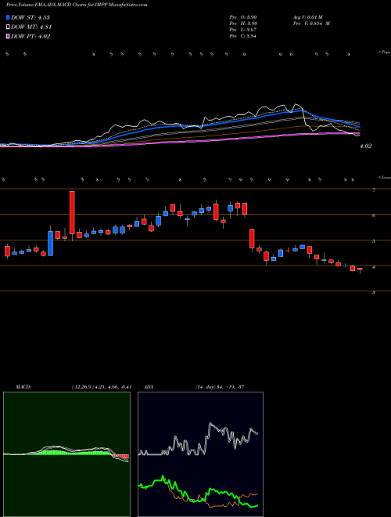The height and width of the screenshot is (517, 391).
Task: Click the 4.02 price label beside EMA lines
Action: (365, 146)
